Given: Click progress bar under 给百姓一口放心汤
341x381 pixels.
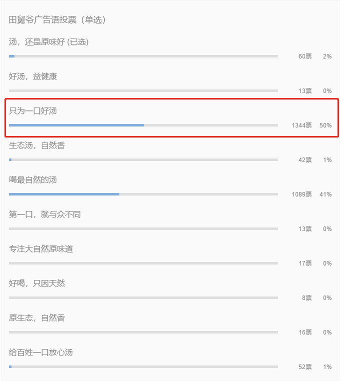Looking at the screenshot, I should coord(143,367).
